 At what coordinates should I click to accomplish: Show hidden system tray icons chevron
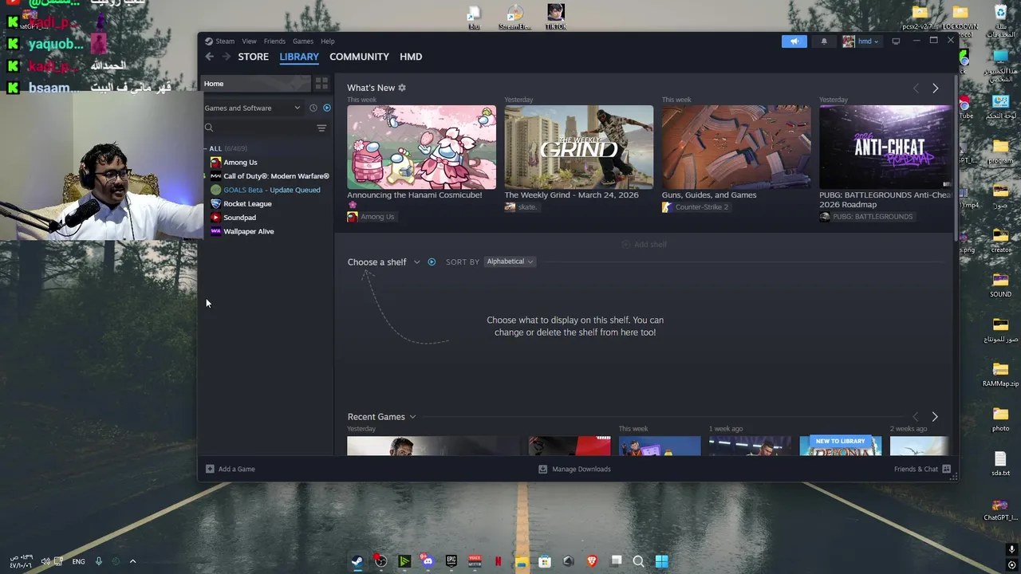click(132, 561)
